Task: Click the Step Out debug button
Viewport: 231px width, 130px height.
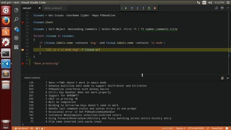Action: tap(143, 8)
